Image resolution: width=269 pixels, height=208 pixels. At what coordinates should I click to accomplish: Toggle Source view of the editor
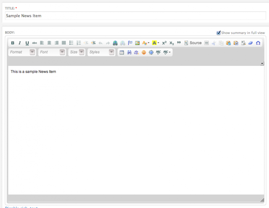tap(193, 43)
